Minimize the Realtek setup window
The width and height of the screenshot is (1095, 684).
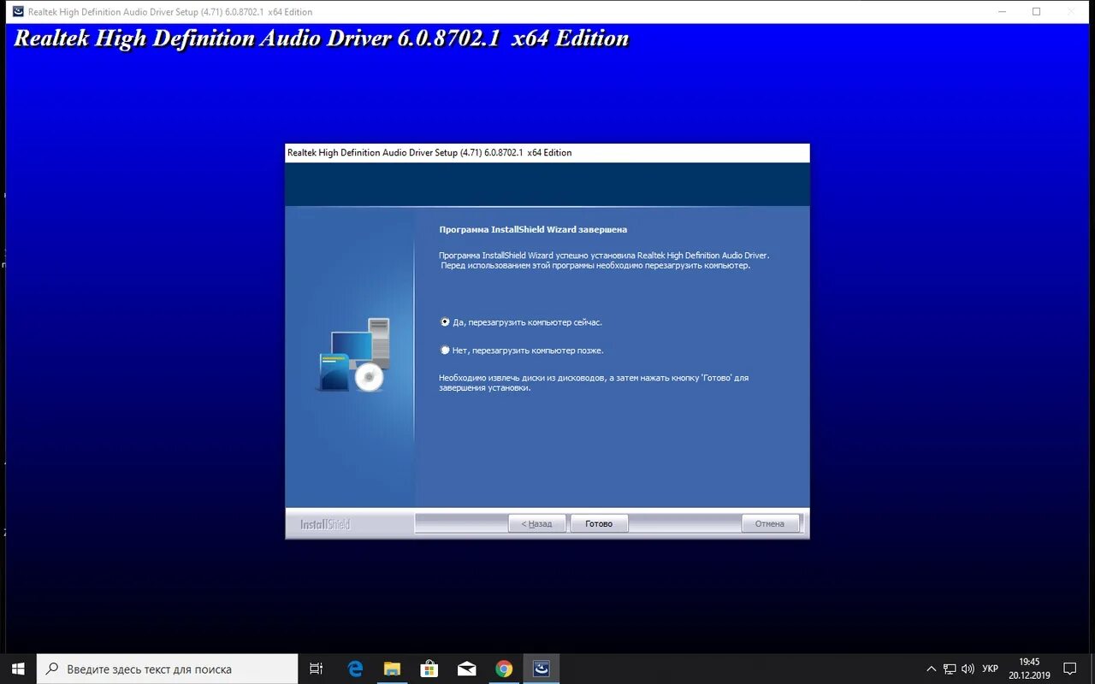tap(1003, 12)
